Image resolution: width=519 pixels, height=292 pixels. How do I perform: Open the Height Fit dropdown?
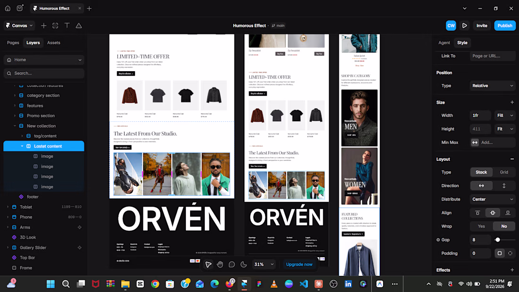click(x=505, y=129)
